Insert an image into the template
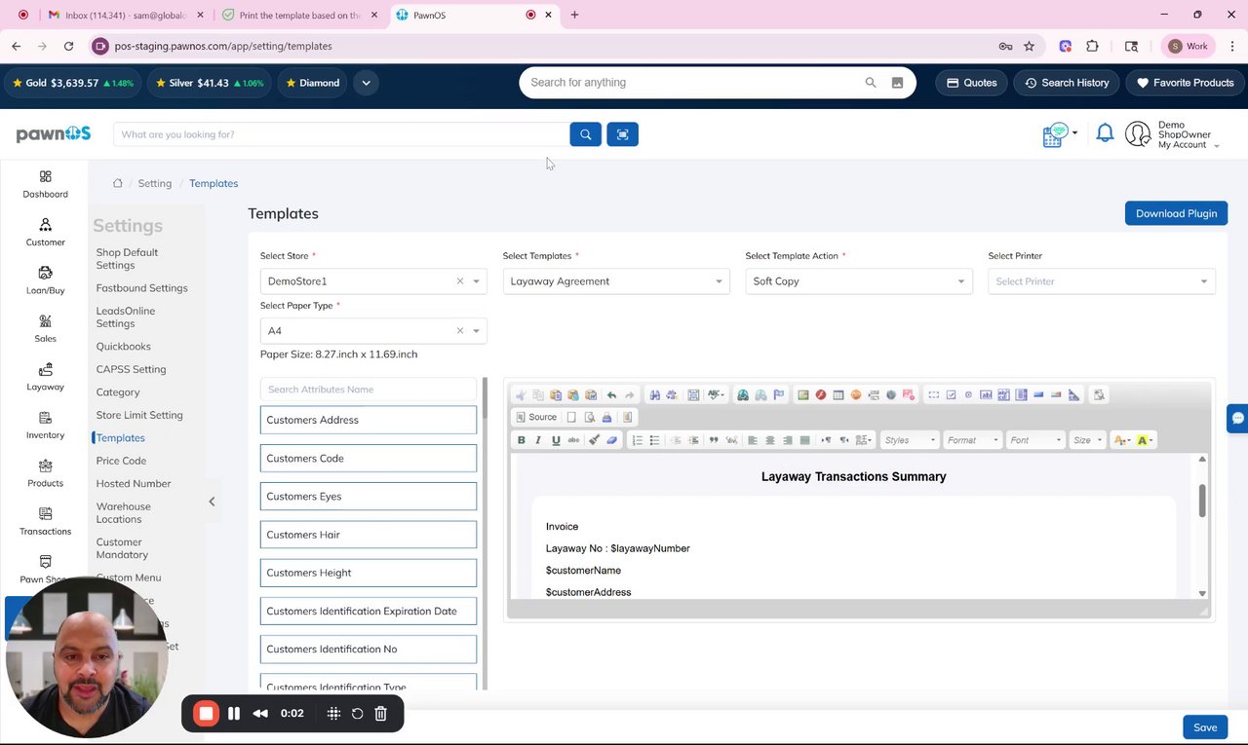 (802, 394)
